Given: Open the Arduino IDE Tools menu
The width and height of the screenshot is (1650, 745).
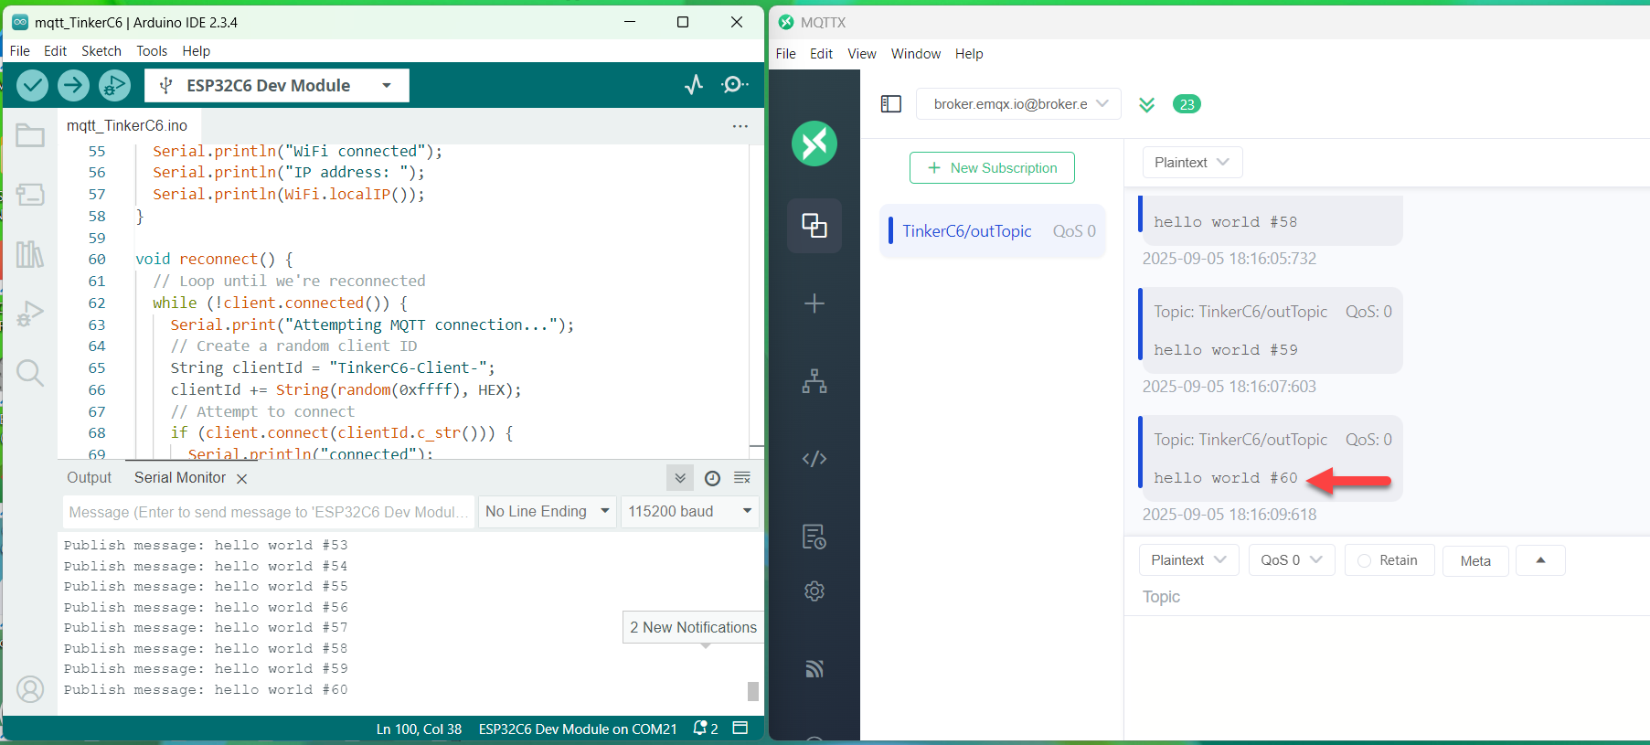Looking at the screenshot, I should 152,51.
